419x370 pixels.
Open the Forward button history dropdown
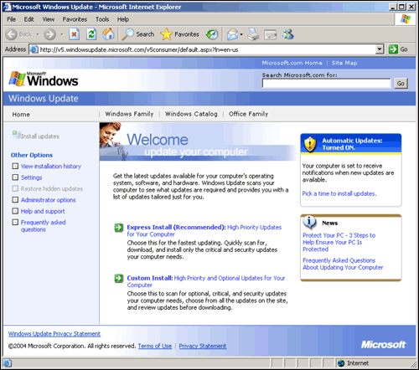[62, 34]
